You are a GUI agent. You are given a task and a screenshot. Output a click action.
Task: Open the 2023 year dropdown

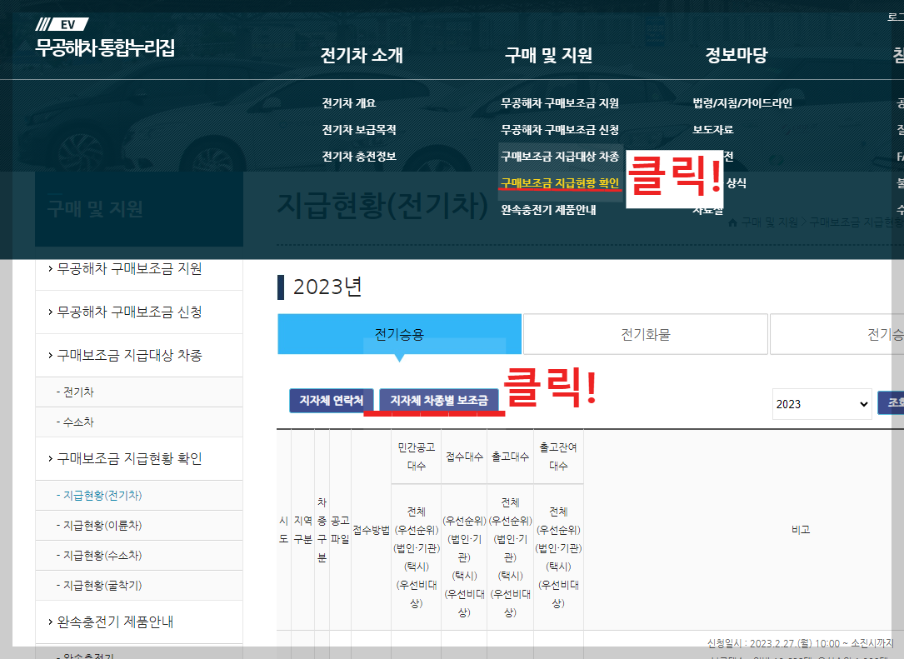pyautogui.click(x=821, y=403)
